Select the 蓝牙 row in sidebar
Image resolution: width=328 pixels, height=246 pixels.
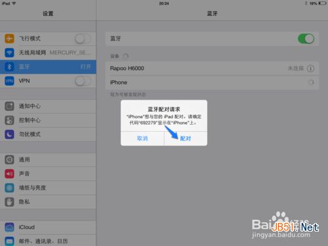click(x=48, y=67)
